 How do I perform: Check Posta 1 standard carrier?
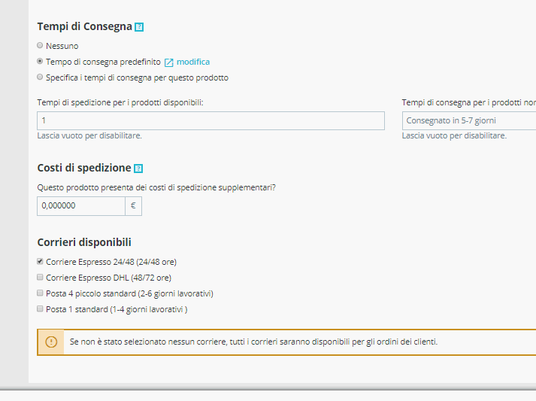(40, 309)
